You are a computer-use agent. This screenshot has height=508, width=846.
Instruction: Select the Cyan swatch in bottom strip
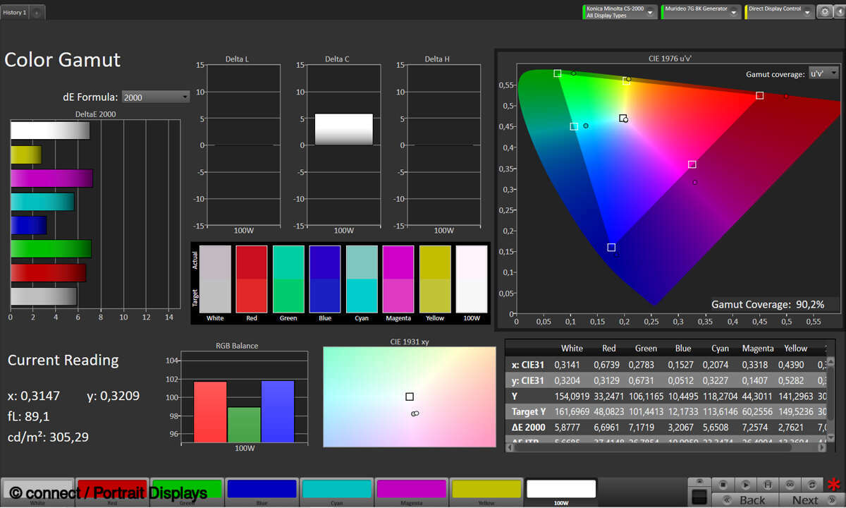[336, 490]
